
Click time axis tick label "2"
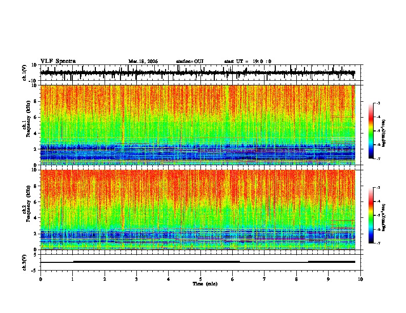point(105,279)
